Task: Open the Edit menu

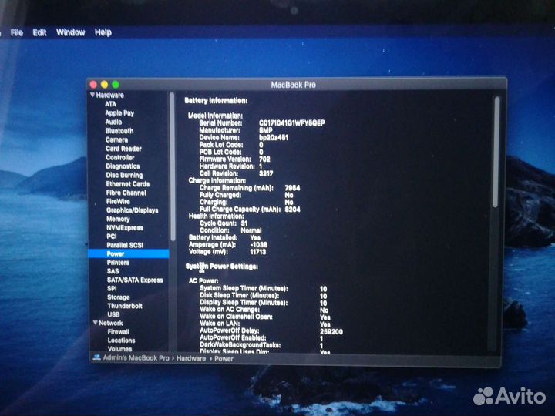Action: (39, 32)
